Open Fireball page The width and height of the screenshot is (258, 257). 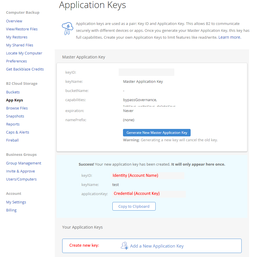pyautogui.click(x=12, y=140)
